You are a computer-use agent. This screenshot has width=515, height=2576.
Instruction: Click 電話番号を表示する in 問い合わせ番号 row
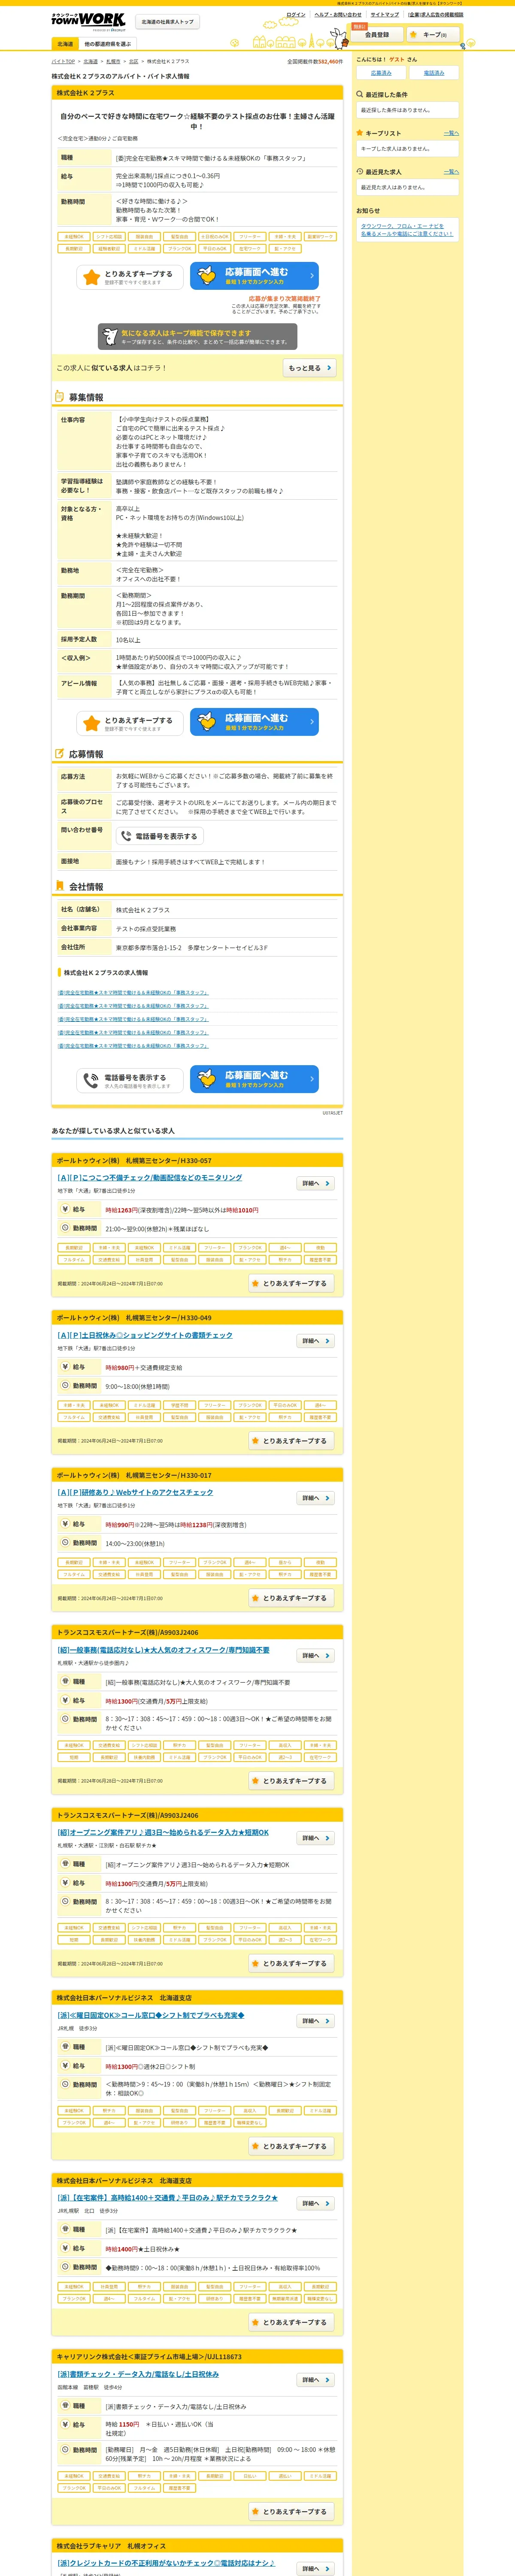[x=160, y=836]
